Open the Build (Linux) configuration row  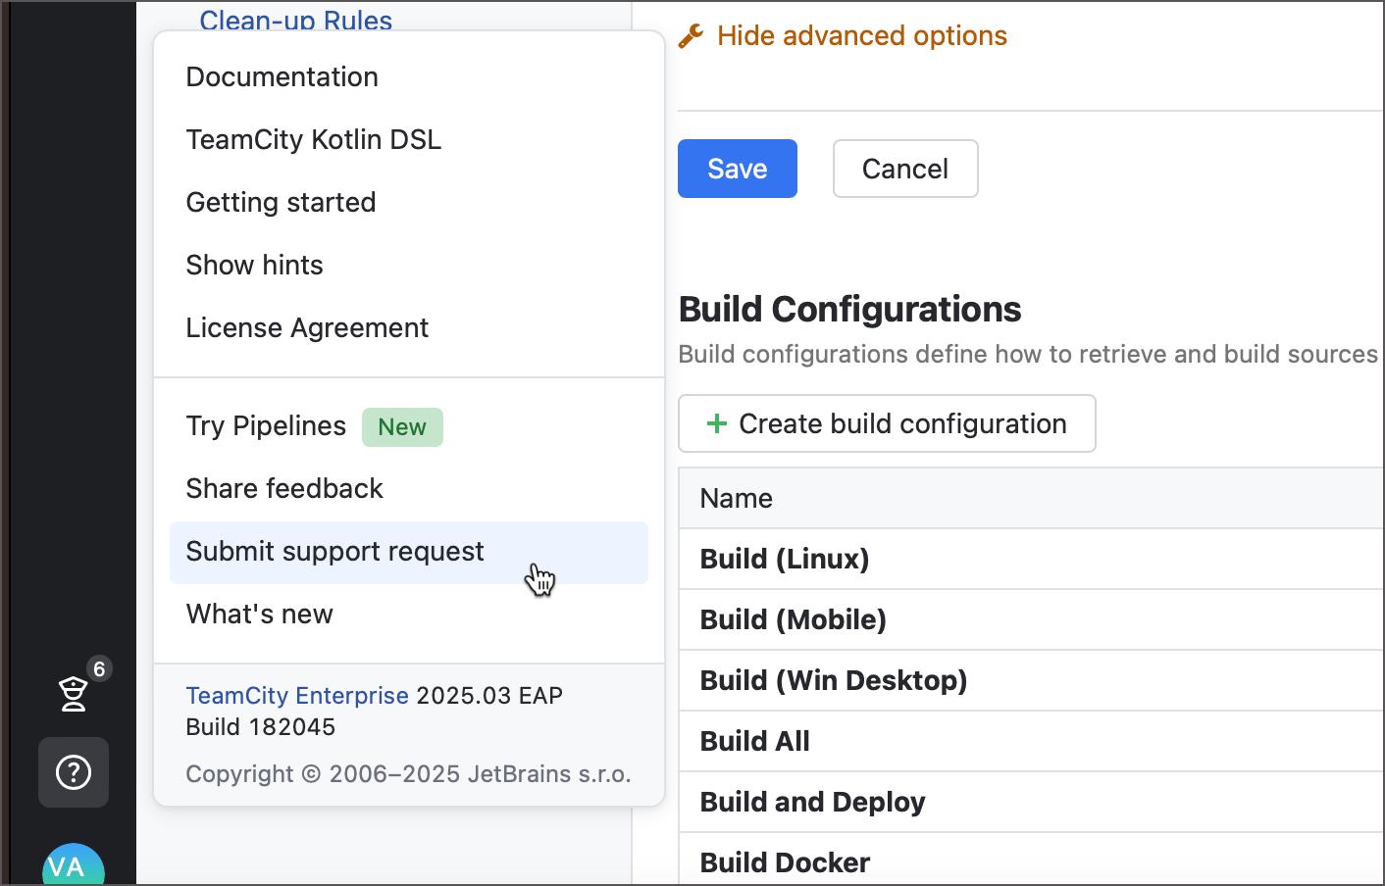pos(784,560)
